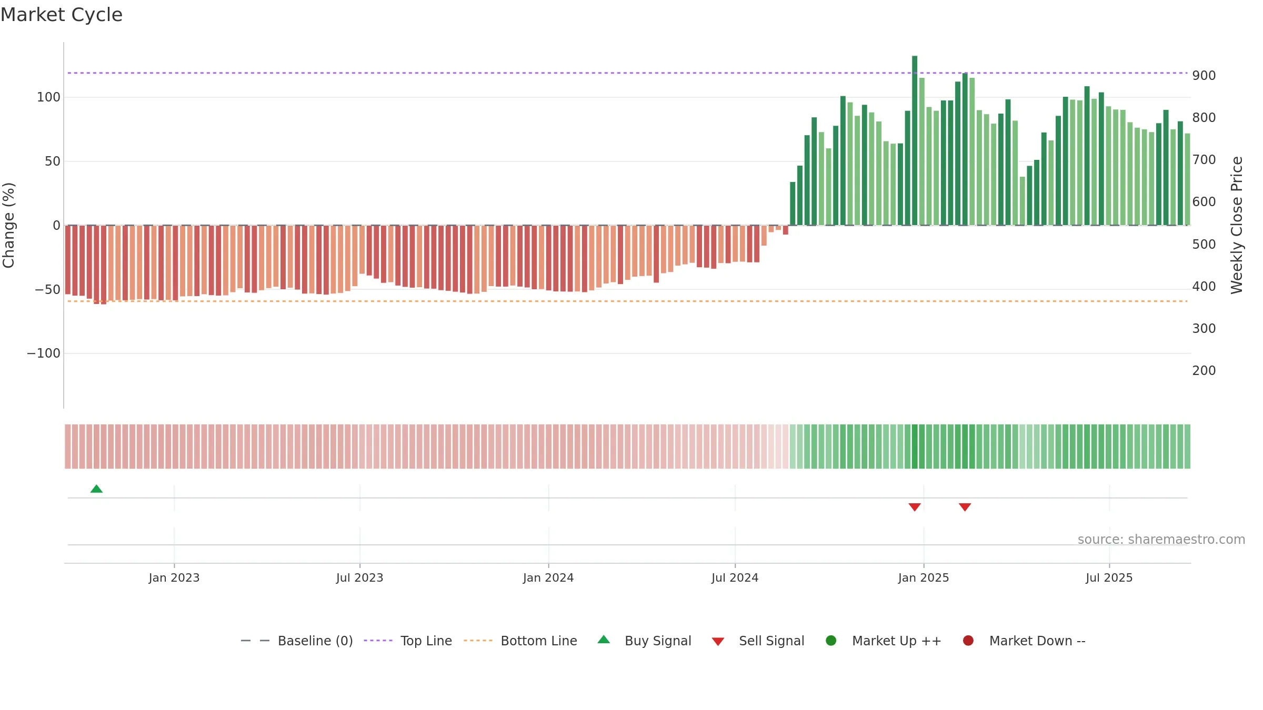Image resolution: width=1263 pixels, height=710 pixels.
Task: Click the Jul 2025 x-axis label
Action: pyautogui.click(x=1109, y=578)
